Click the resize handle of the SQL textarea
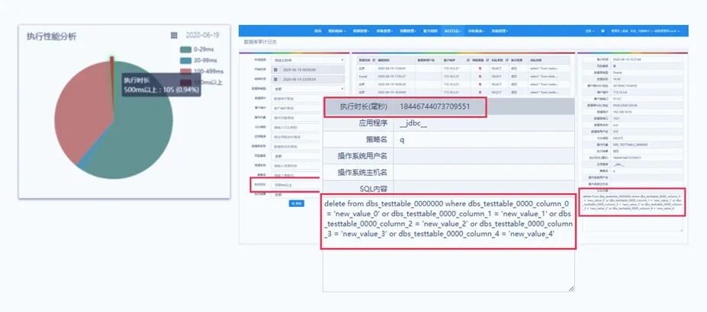The image size is (707, 312). click(x=571, y=288)
